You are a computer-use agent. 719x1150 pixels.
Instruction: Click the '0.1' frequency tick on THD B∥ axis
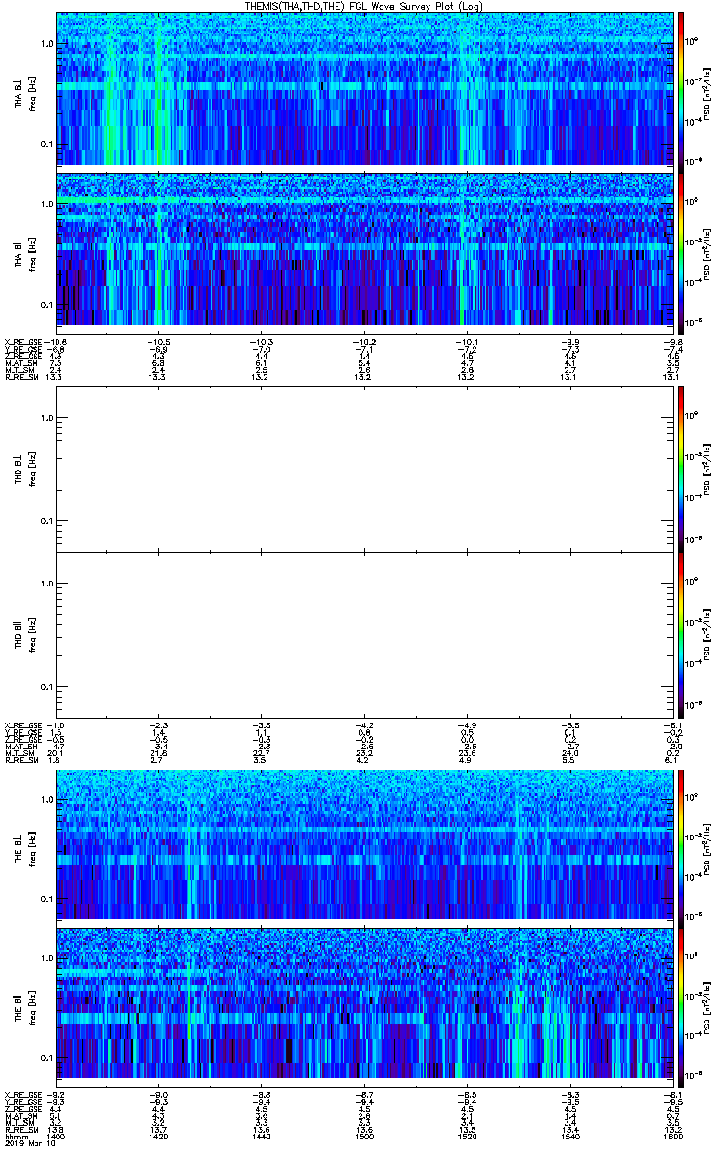pyautogui.click(x=47, y=688)
